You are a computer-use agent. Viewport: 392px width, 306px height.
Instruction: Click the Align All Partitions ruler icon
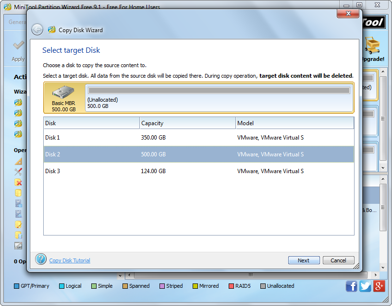[x=18, y=161]
